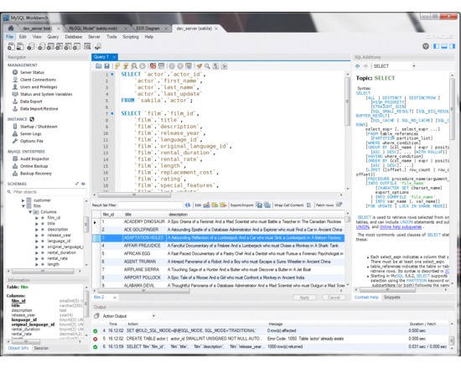
Task: Toggle autocommit mode in query toolbar
Action: 189,66
